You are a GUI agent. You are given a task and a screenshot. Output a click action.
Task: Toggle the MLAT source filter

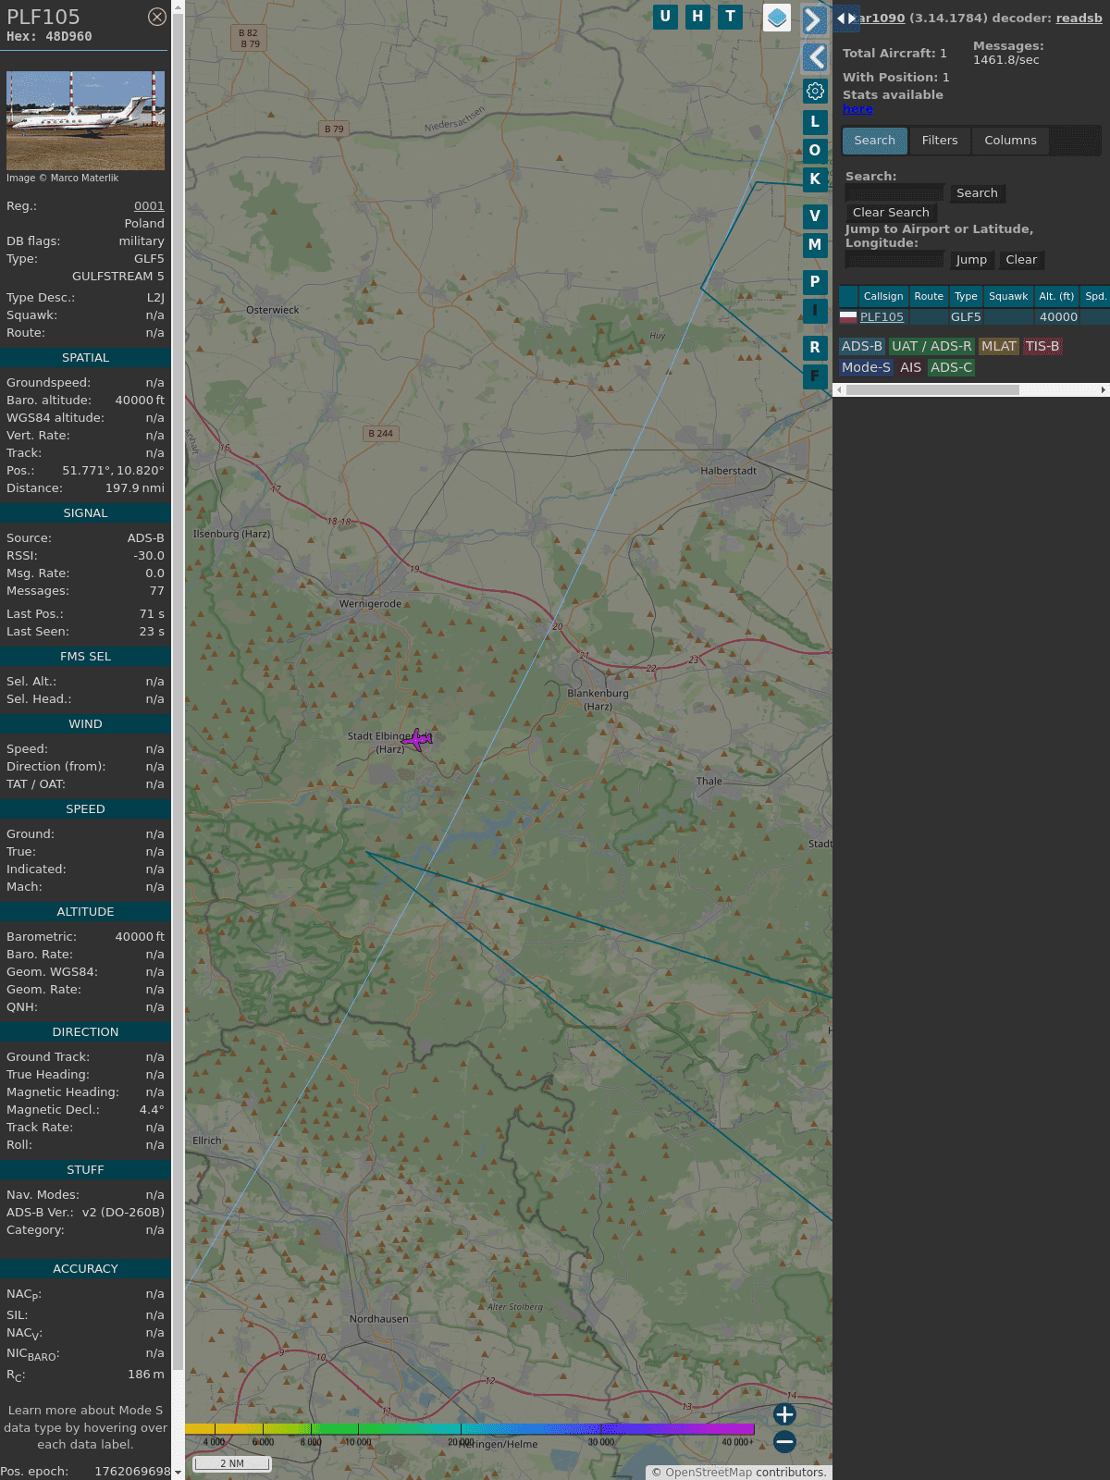998,346
